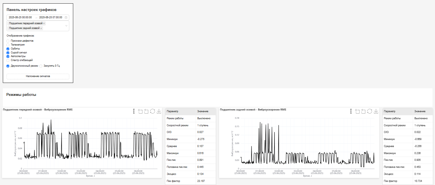Activate the cursor marker tool on rear chart
The image size is (435, 185).
point(351,111)
